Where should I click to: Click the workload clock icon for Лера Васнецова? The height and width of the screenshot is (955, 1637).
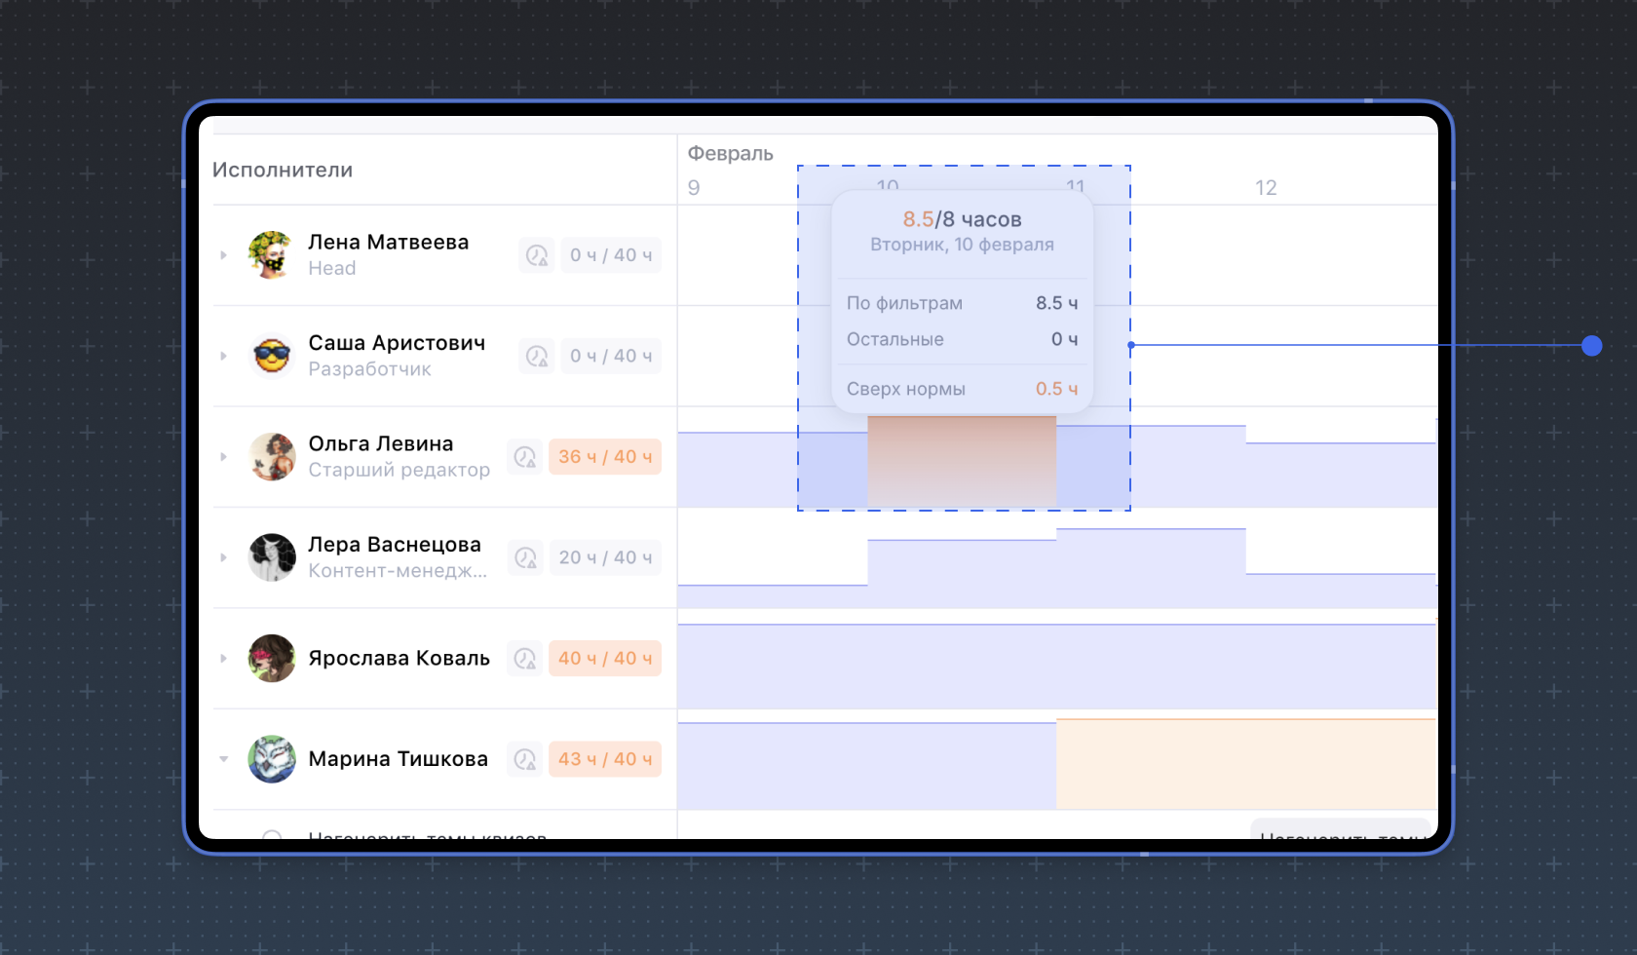525,558
